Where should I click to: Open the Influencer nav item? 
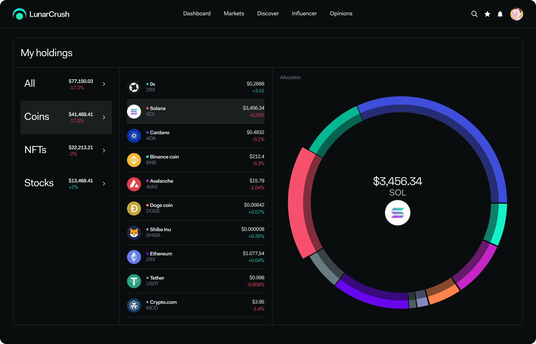[304, 13]
